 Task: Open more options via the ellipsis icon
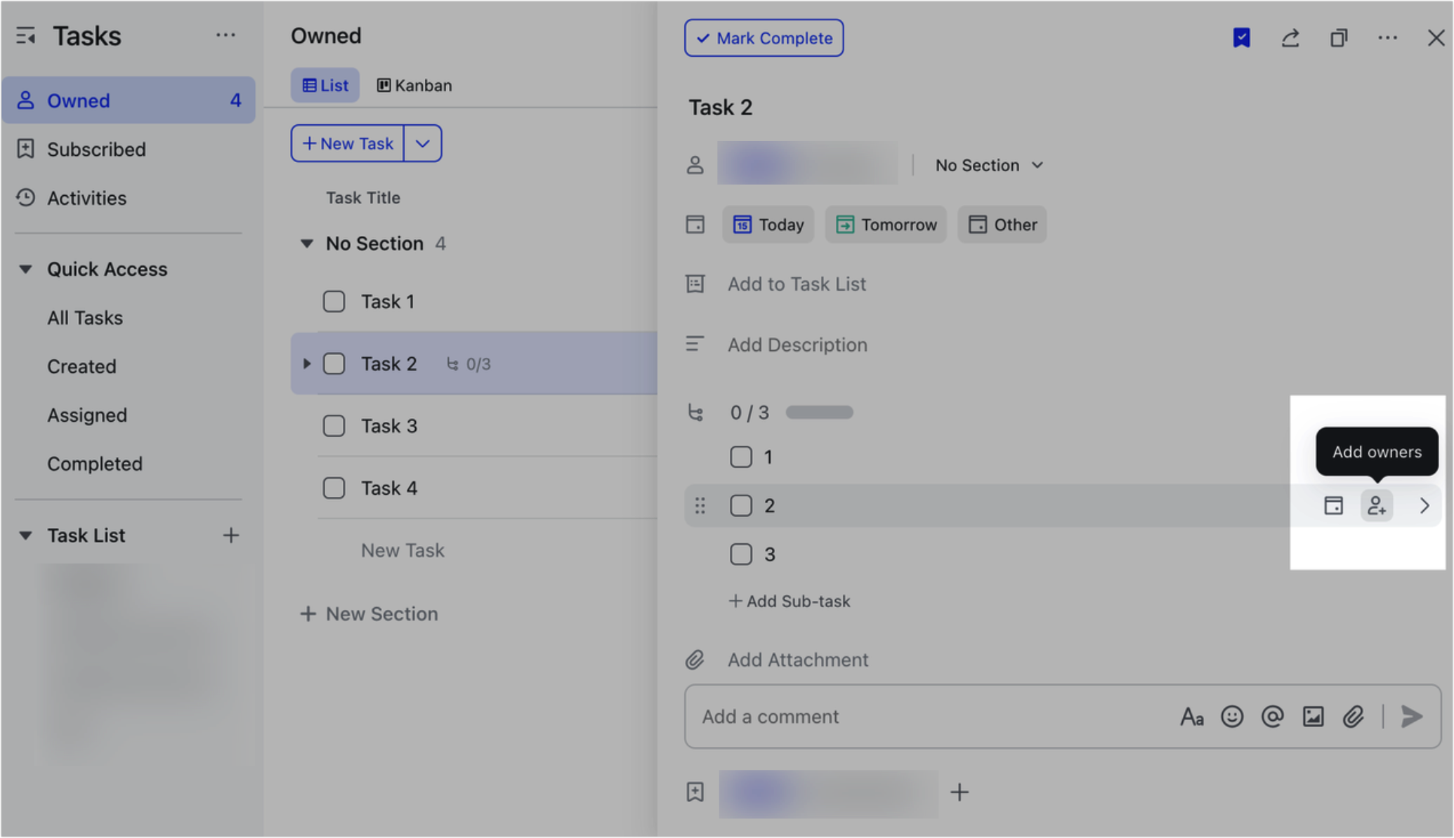coord(1387,38)
